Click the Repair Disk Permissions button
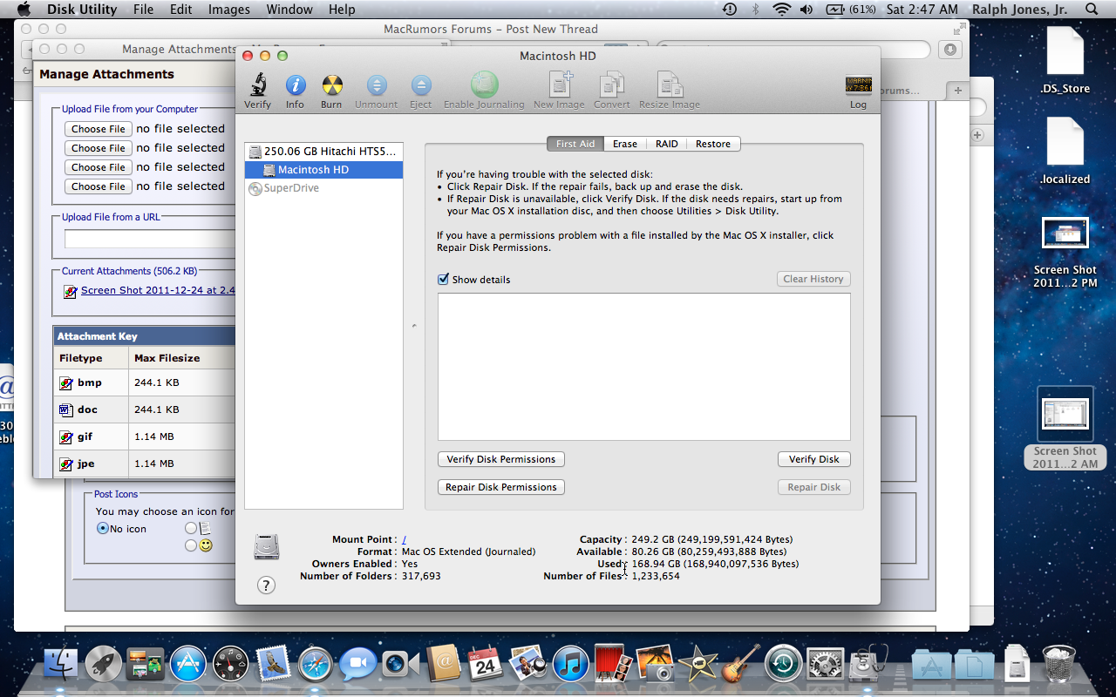Viewport: 1116px width, 697px height. pos(501,487)
